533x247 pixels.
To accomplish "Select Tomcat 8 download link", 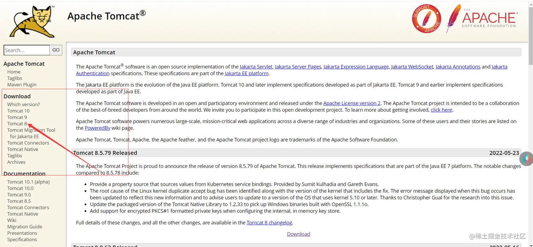I will click(17, 124).
